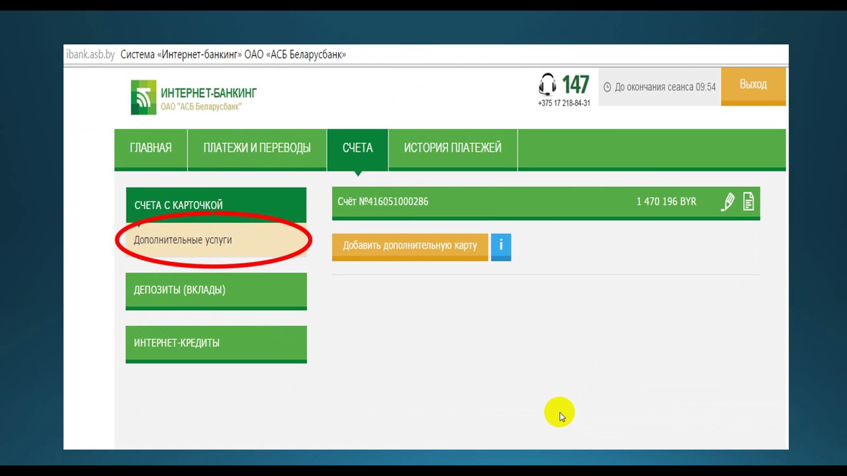Click the ibank.asb.by address text
This screenshot has height=476, width=847.
coord(91,54)
